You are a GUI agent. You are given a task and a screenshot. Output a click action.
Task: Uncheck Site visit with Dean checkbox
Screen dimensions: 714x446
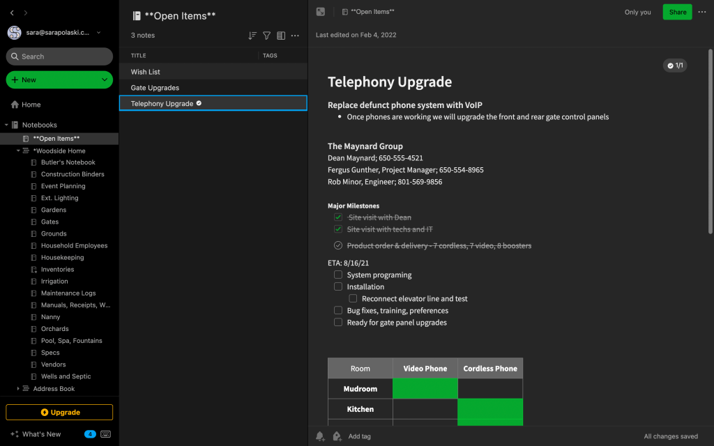point(338,217)
